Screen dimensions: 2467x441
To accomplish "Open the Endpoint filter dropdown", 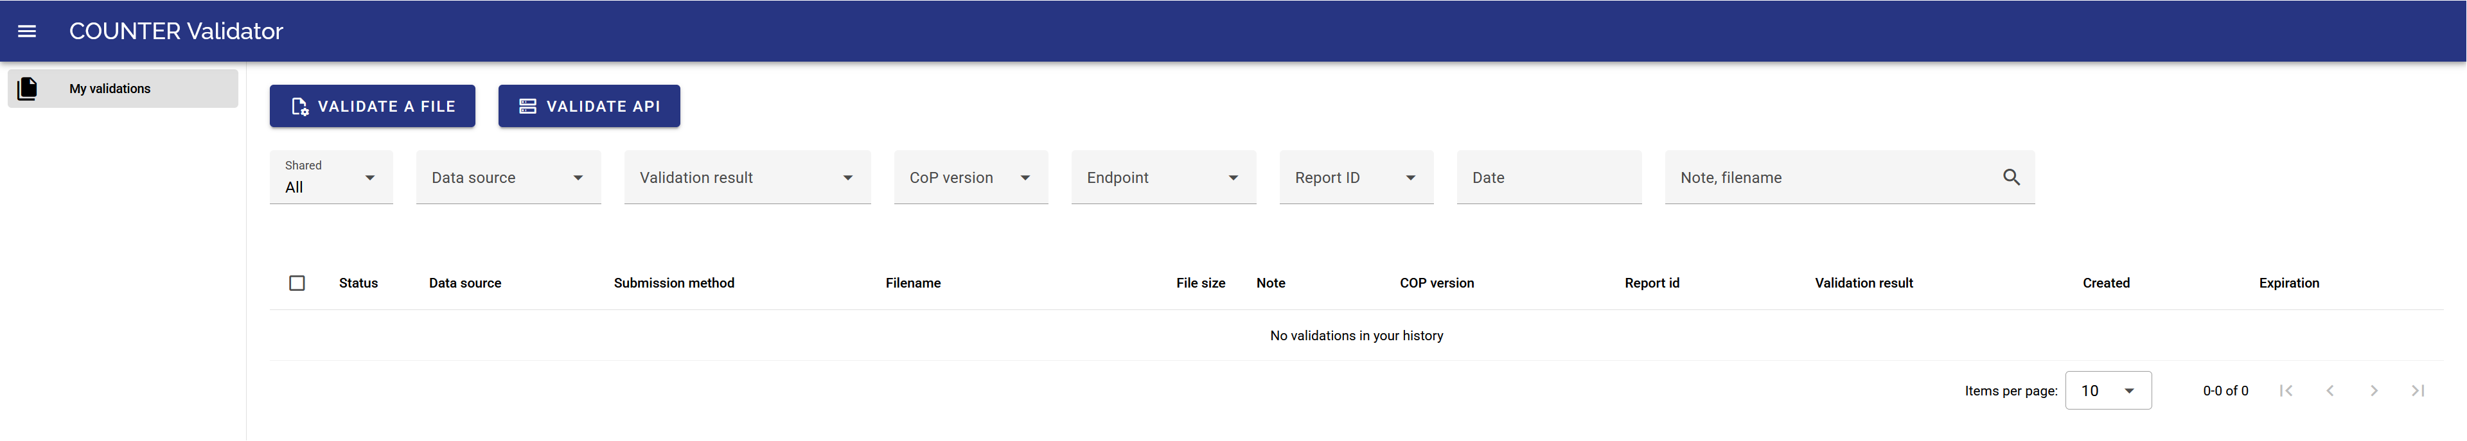I will pyautogui.click(x=1163, y=178).
